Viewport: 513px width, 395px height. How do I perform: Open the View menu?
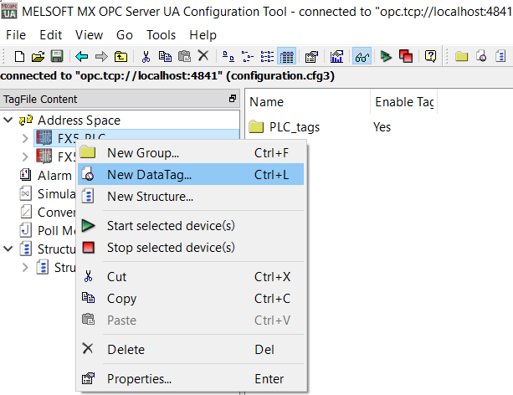(x=89, y=35)
